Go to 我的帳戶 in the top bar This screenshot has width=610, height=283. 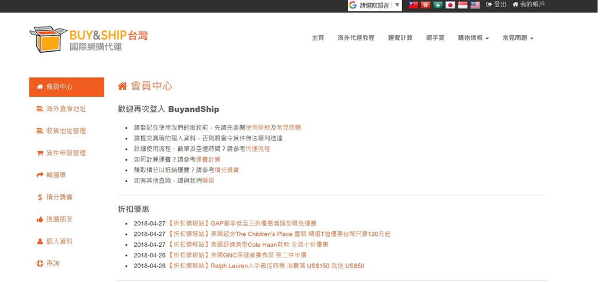click(528, 5)
